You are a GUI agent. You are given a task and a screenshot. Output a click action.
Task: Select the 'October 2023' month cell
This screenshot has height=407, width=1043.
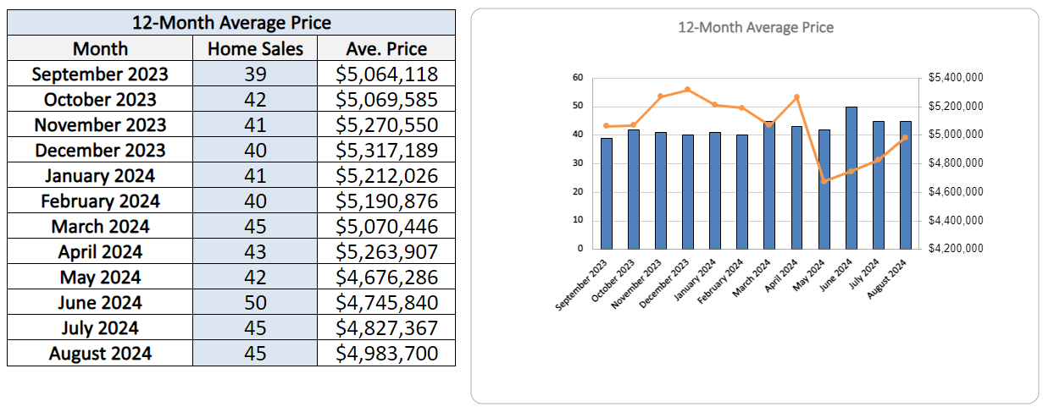click(x=100, y=99)
